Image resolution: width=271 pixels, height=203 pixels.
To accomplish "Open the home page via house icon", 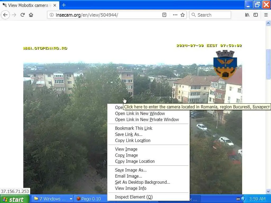I will coord(31,15).
